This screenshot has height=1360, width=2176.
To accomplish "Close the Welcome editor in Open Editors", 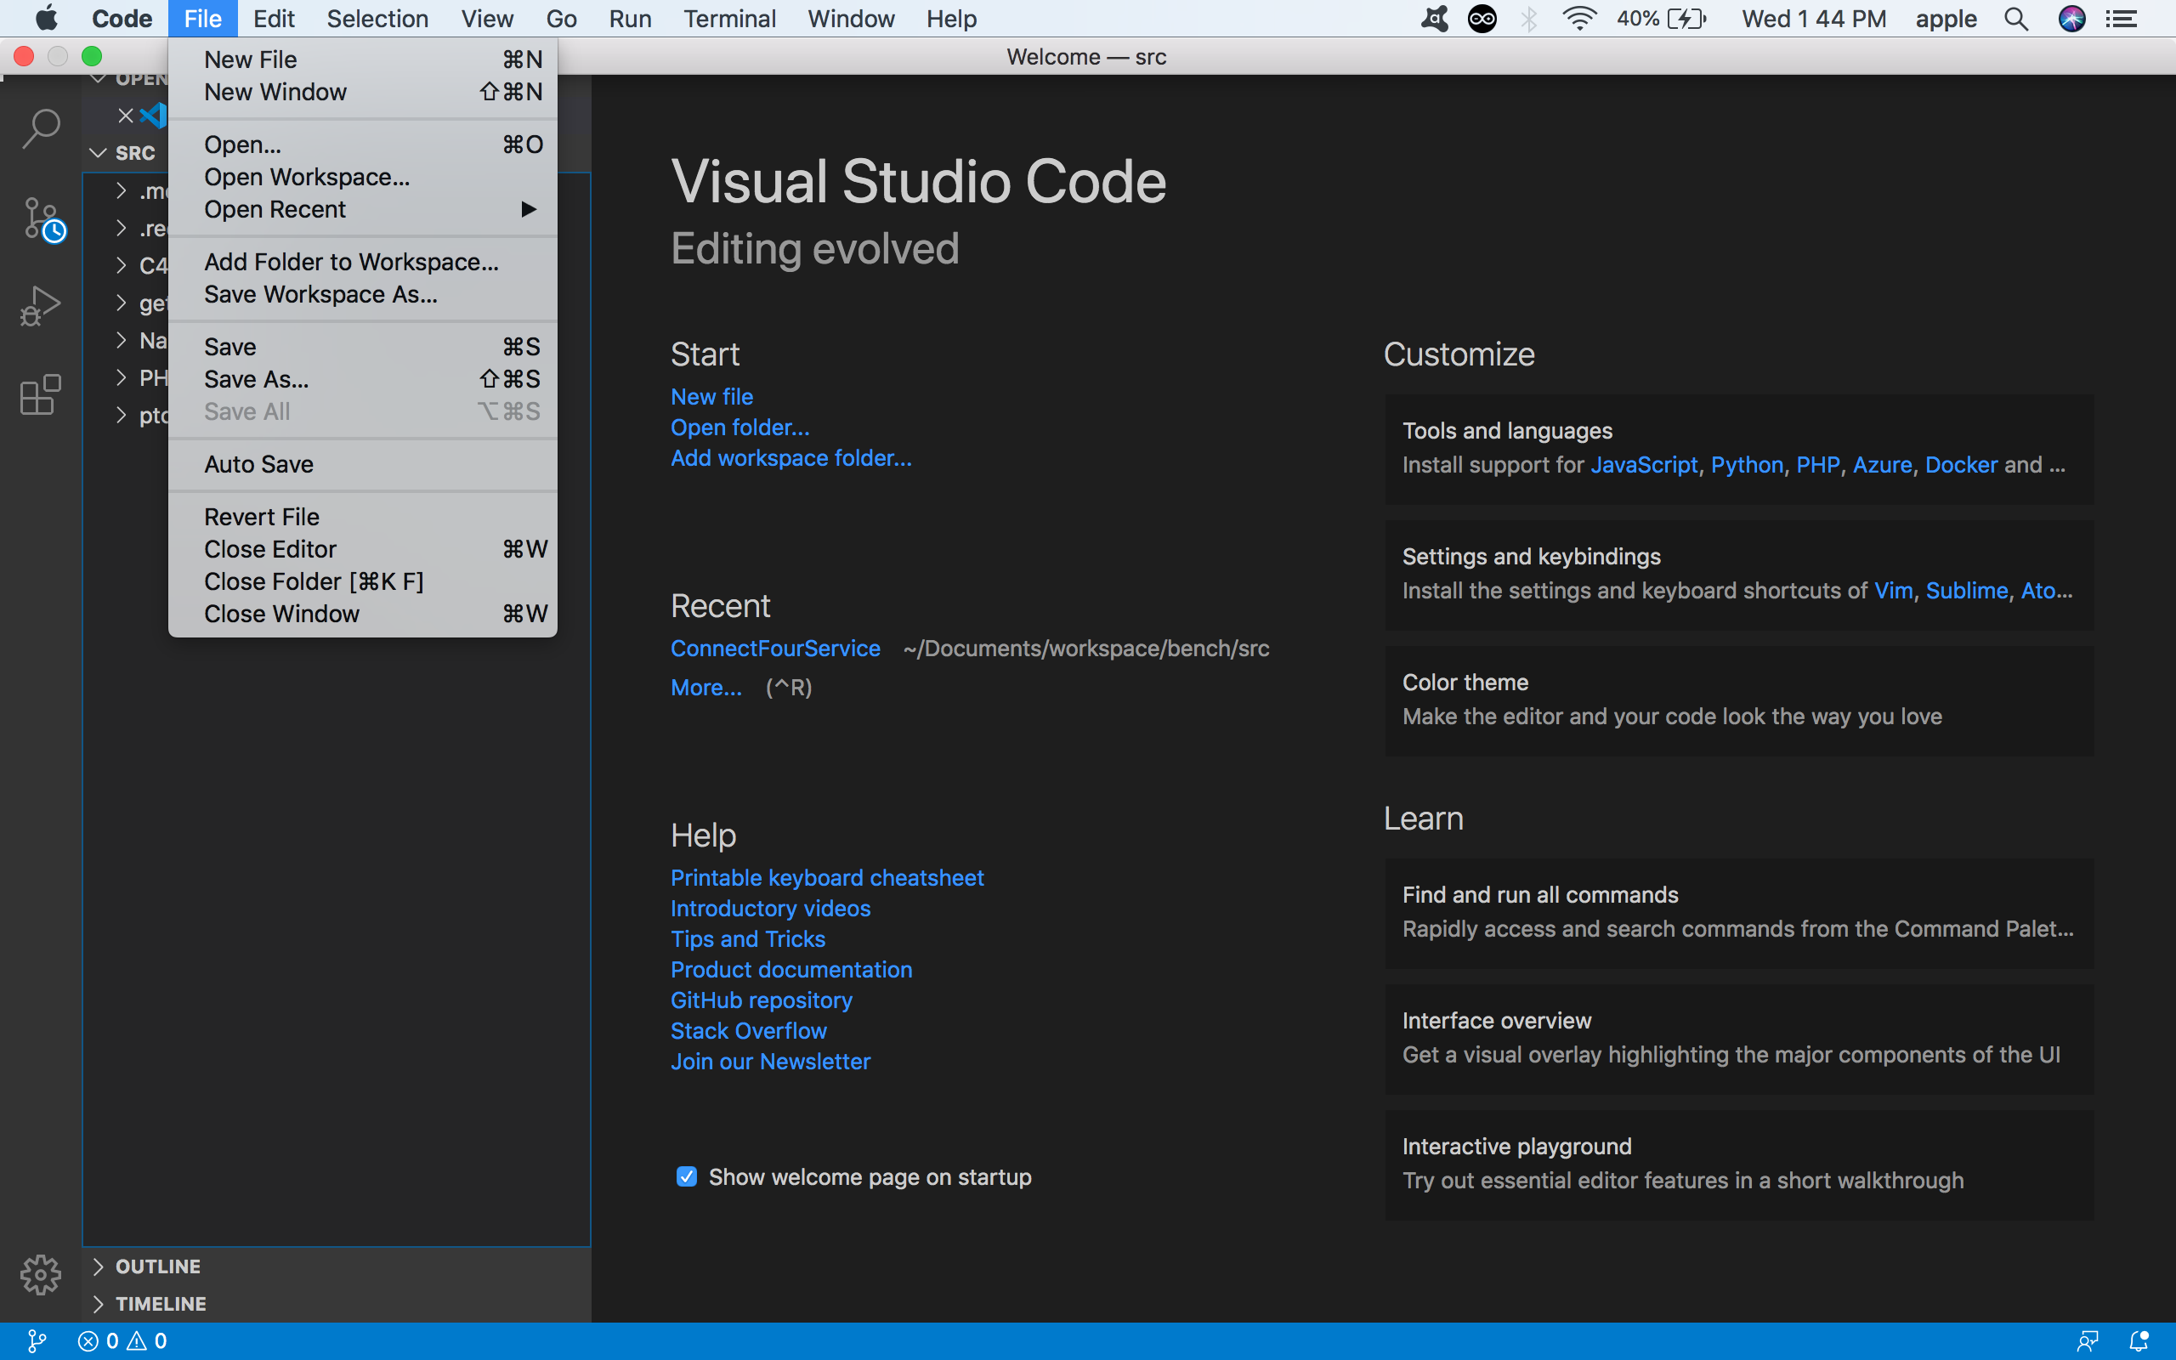I will point(126,116).
